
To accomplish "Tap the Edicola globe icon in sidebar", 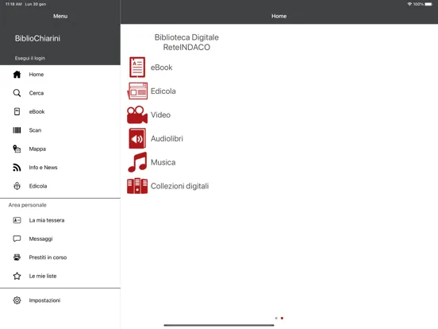I will tap(17, 186).
